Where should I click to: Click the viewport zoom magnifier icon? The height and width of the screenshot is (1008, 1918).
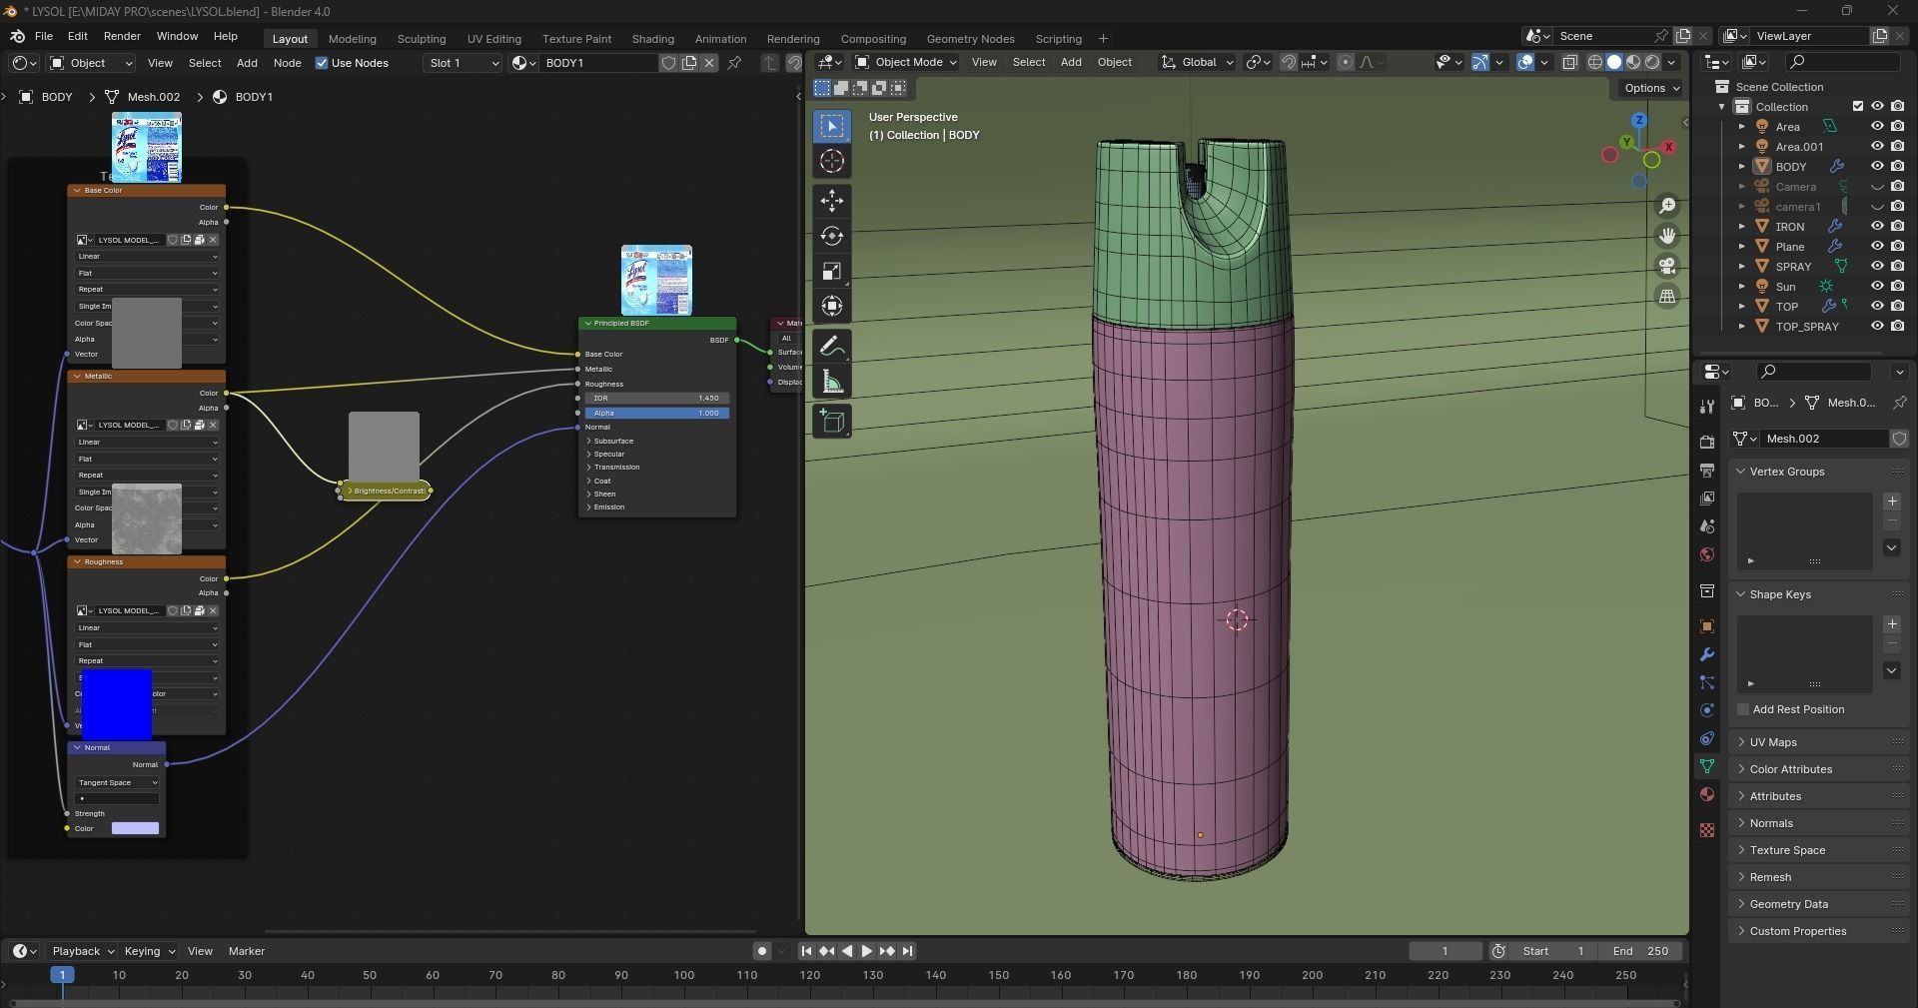click(x=1667, y=206)
